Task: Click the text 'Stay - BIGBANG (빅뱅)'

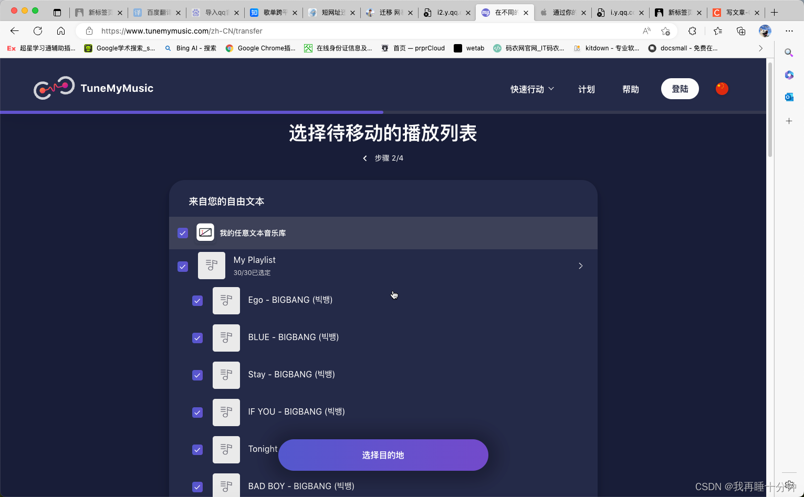Action: tap(291, 374)
